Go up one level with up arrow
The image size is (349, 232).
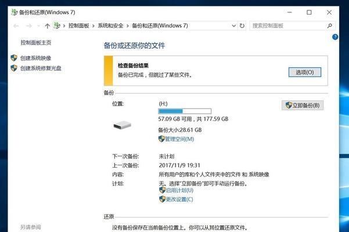pos(47,26)
